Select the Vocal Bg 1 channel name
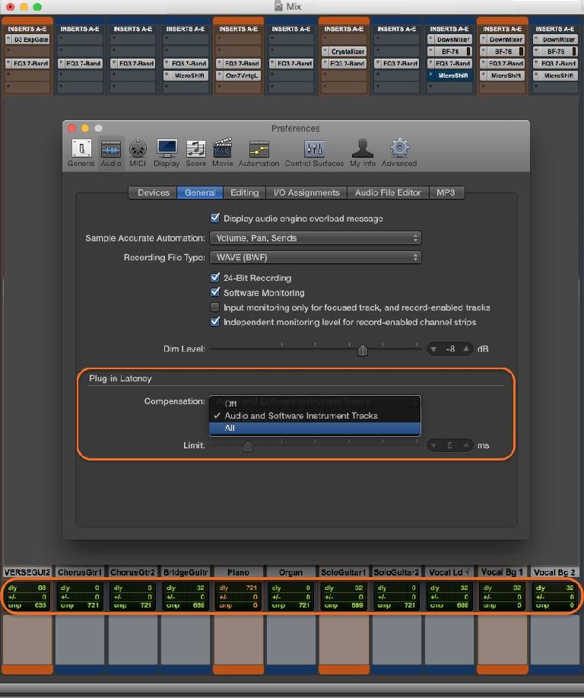Screen dimensions: 584x698 coord(502,572)
